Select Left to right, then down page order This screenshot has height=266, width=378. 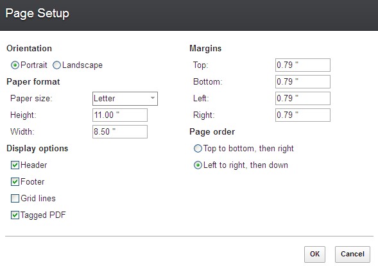198,165
